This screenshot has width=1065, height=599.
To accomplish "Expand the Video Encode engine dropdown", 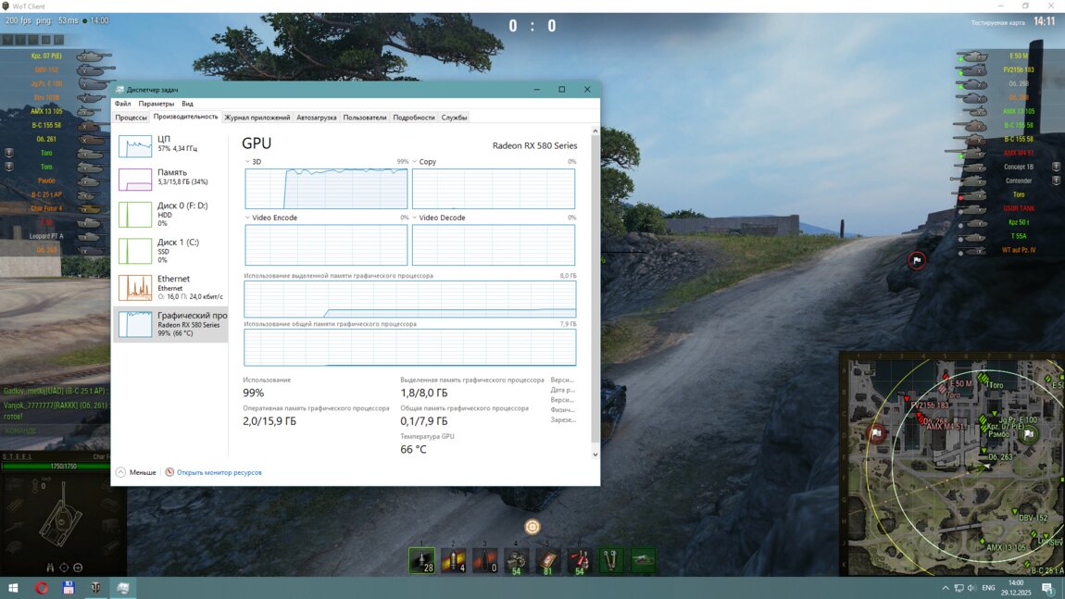I will pyautogui.click(x=248, y=218).
